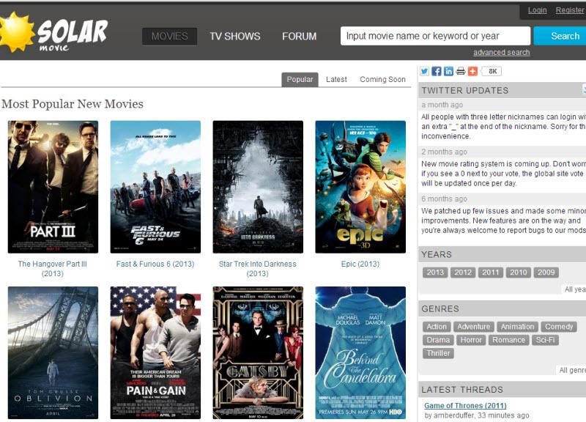
Task: Open the advanced search link
Action: coord(501,53)
